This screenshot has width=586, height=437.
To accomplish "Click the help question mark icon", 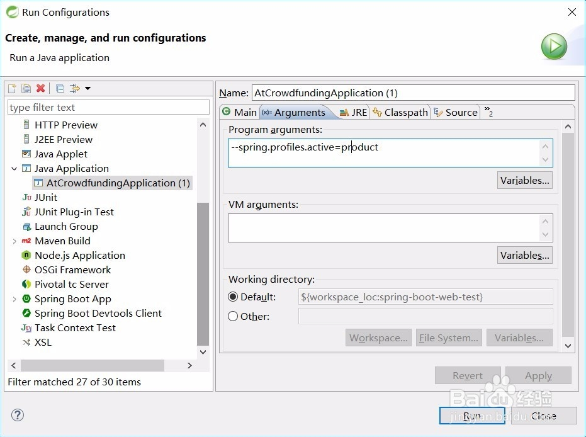I will [x=18, y=415].
